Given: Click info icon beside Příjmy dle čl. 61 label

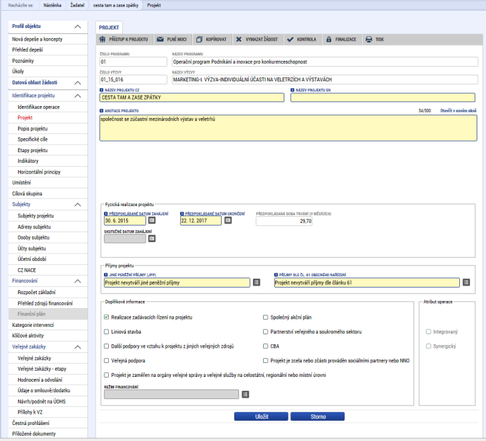Looking at the screenshot, I should 276,275.
